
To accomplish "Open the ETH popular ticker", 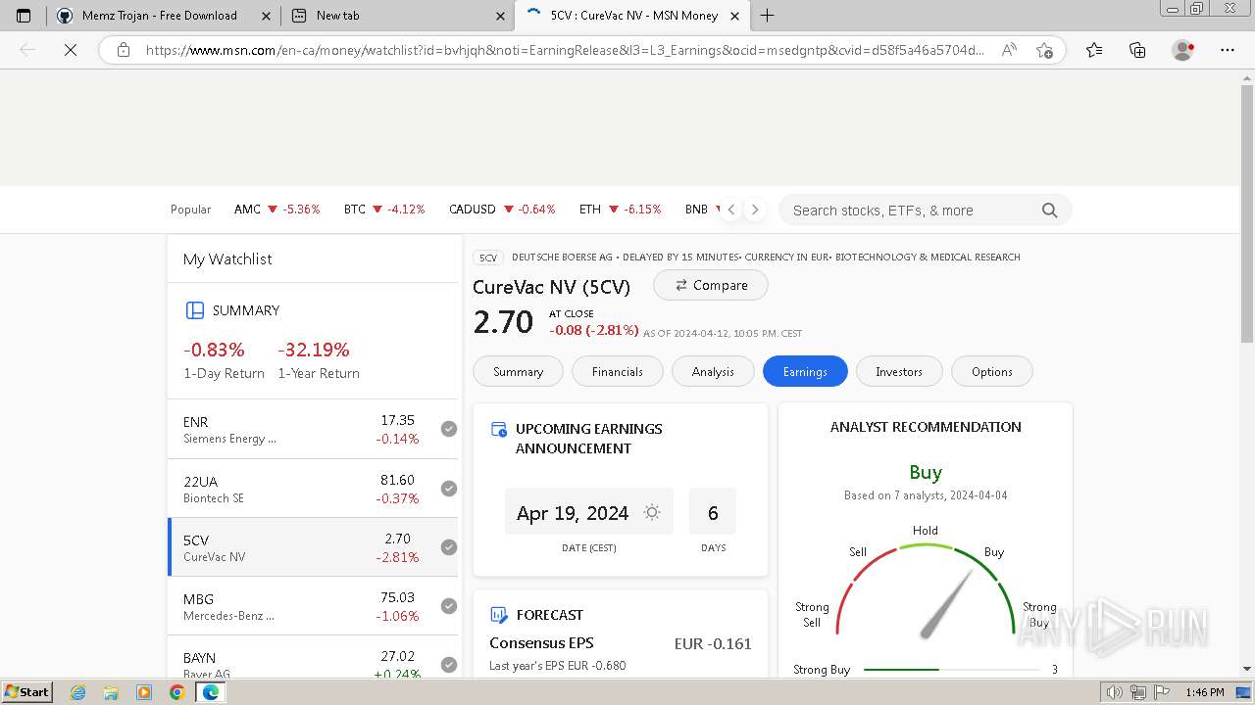I will point(620,210).
